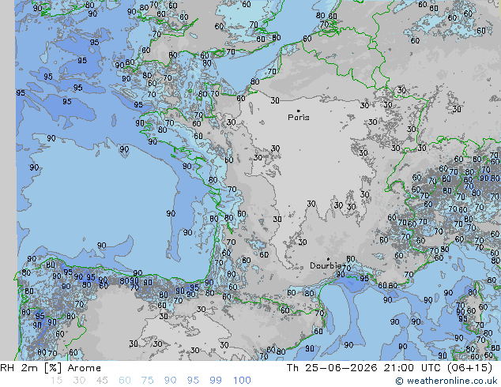Click the Paris city label

click(x=299, y=118)
